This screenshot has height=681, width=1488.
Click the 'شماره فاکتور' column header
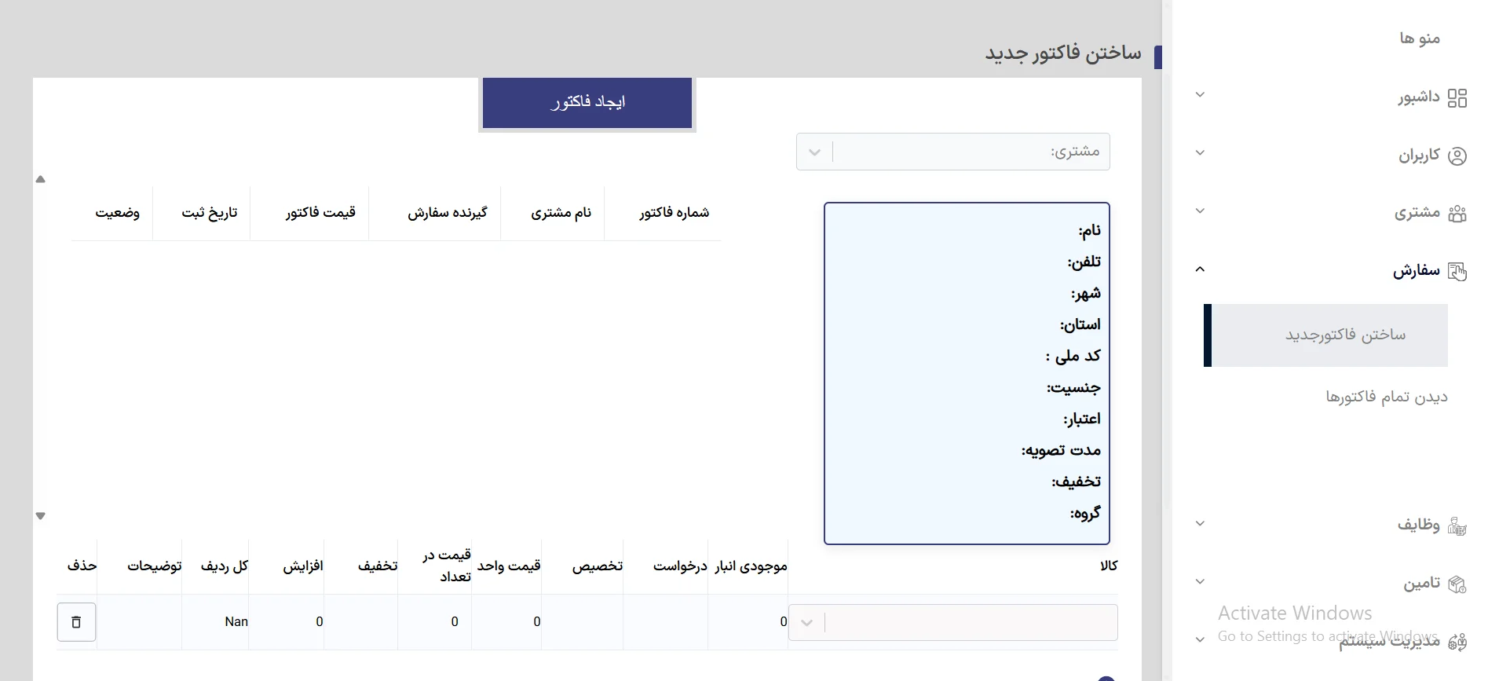[x=674, y=213]
